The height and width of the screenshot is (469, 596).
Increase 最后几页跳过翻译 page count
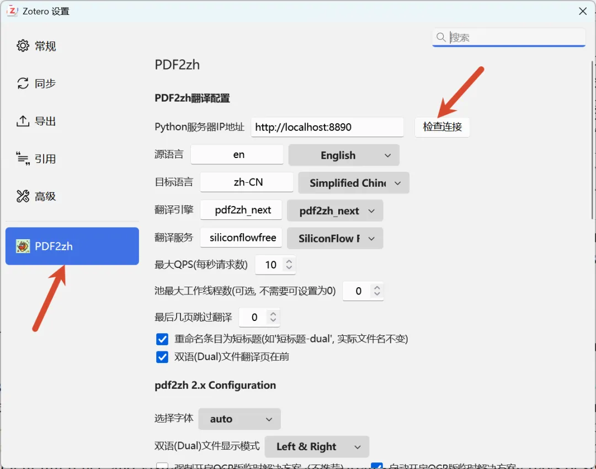[273, 314]
